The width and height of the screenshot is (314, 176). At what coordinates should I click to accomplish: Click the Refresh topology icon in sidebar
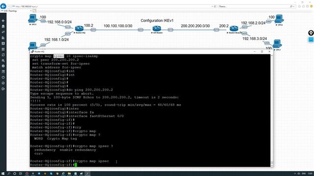point(3,55)
